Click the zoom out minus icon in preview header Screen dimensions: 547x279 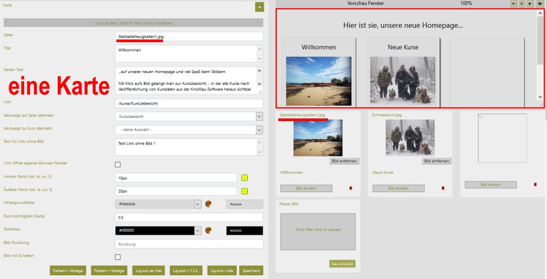click(x=513, y=3)
